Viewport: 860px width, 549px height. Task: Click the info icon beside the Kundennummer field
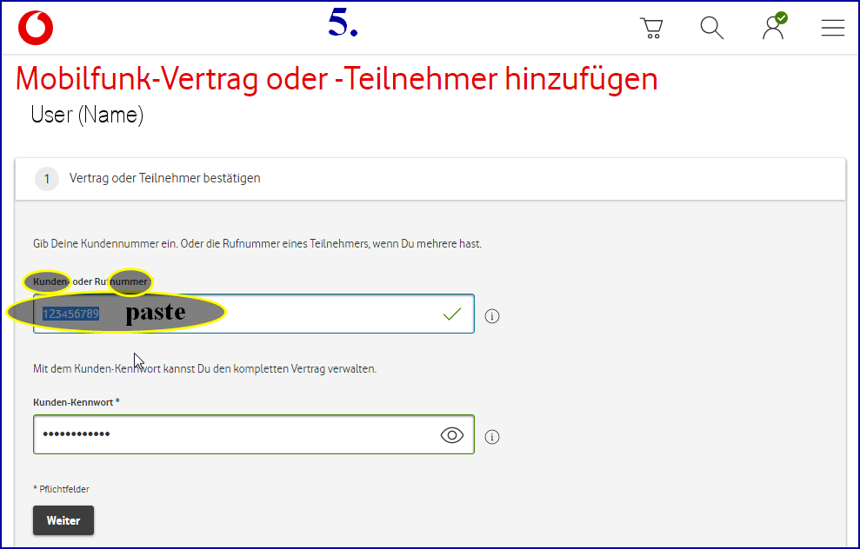click(x=492, y=316)
